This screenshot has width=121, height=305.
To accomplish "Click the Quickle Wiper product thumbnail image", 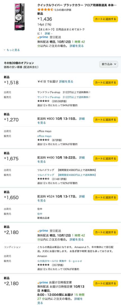I will [x=20, y=17].
